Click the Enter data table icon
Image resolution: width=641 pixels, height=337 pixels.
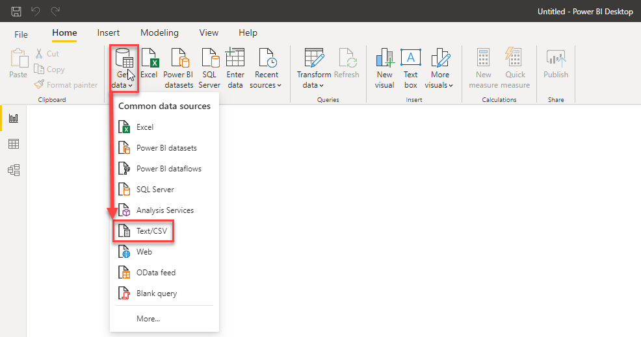tap(235, 58)
